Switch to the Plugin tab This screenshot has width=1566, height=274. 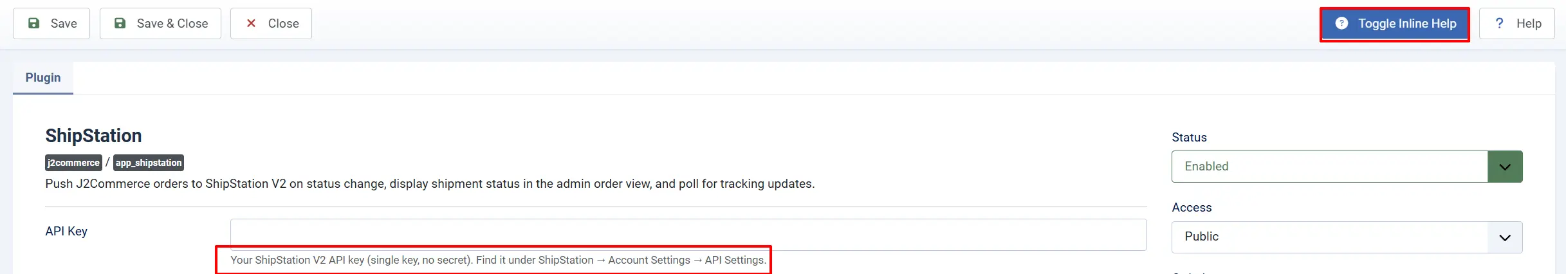point(43,78)
